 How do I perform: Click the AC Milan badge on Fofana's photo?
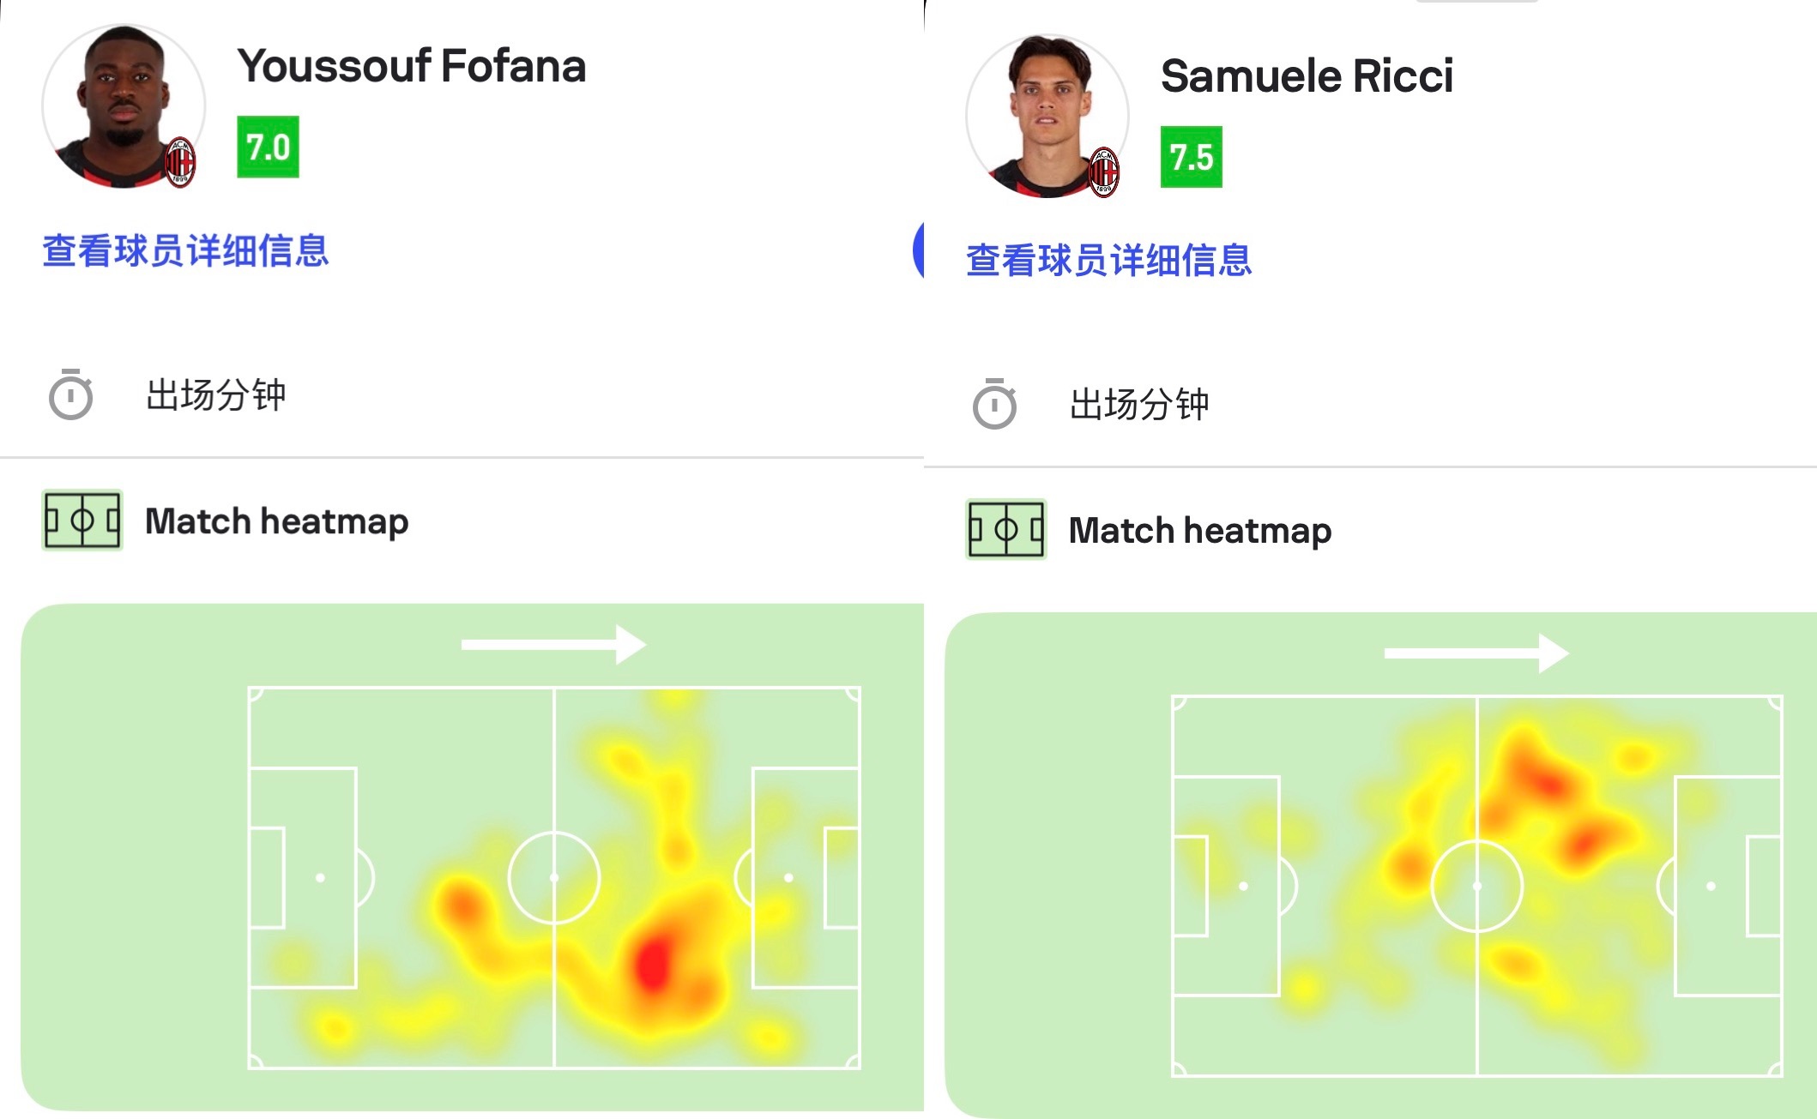tap(180, 161)
